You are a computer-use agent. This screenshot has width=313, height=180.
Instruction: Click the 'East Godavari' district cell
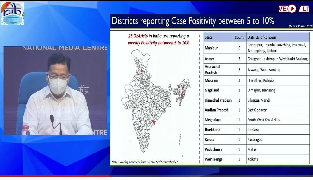tap(257, 110)
